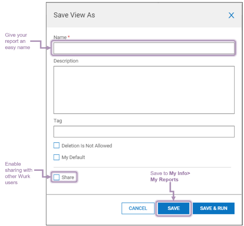
Task: Click the Tag field label
Action: [57, 121]
